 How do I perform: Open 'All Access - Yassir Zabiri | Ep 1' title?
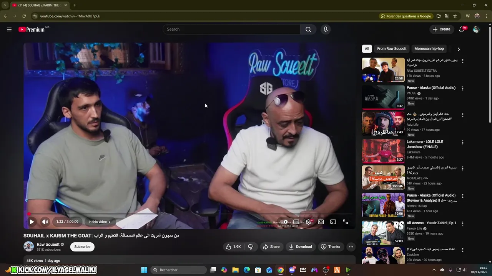tap(431, 223)
